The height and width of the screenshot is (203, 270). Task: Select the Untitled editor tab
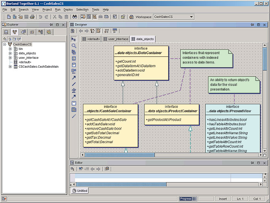[80, 191]
